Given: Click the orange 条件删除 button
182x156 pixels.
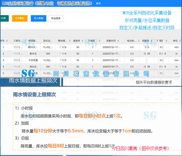Looking at the screenshot, I should pos(20,18).
